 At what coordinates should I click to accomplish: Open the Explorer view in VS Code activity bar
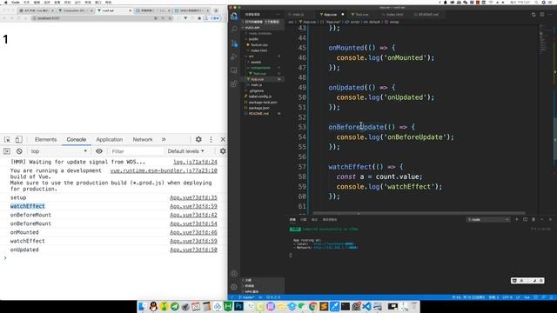(x=234, y=16)
